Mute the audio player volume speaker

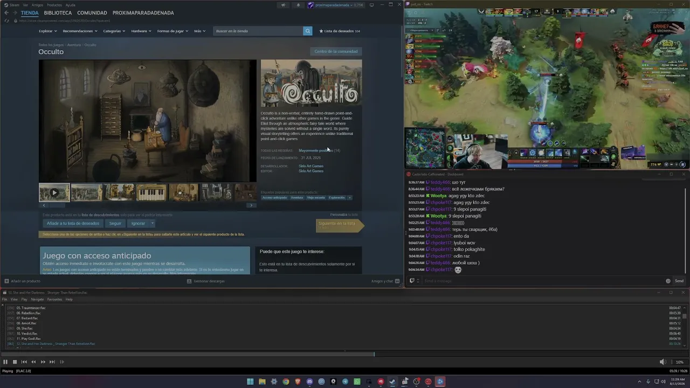click(x=663, y=362)
